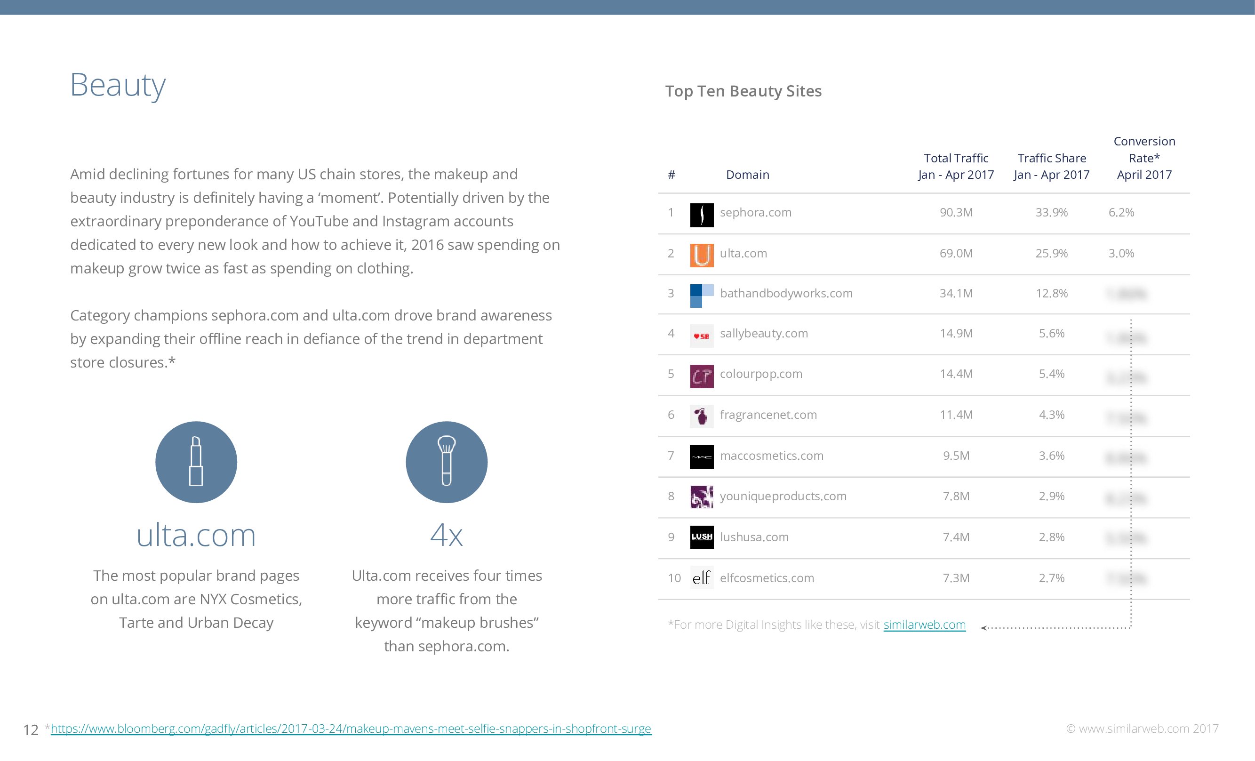Viewport: 1255px width, 761px height.
Task: Click the FragranceNet perfume bottle icon
Action: (701, 416)
